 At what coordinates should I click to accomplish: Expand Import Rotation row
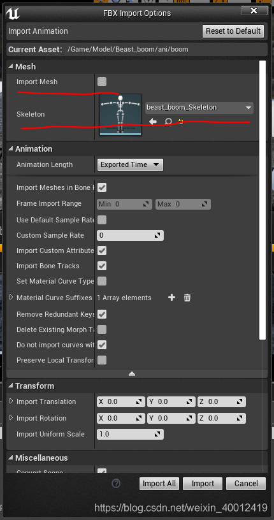(11, 417)
